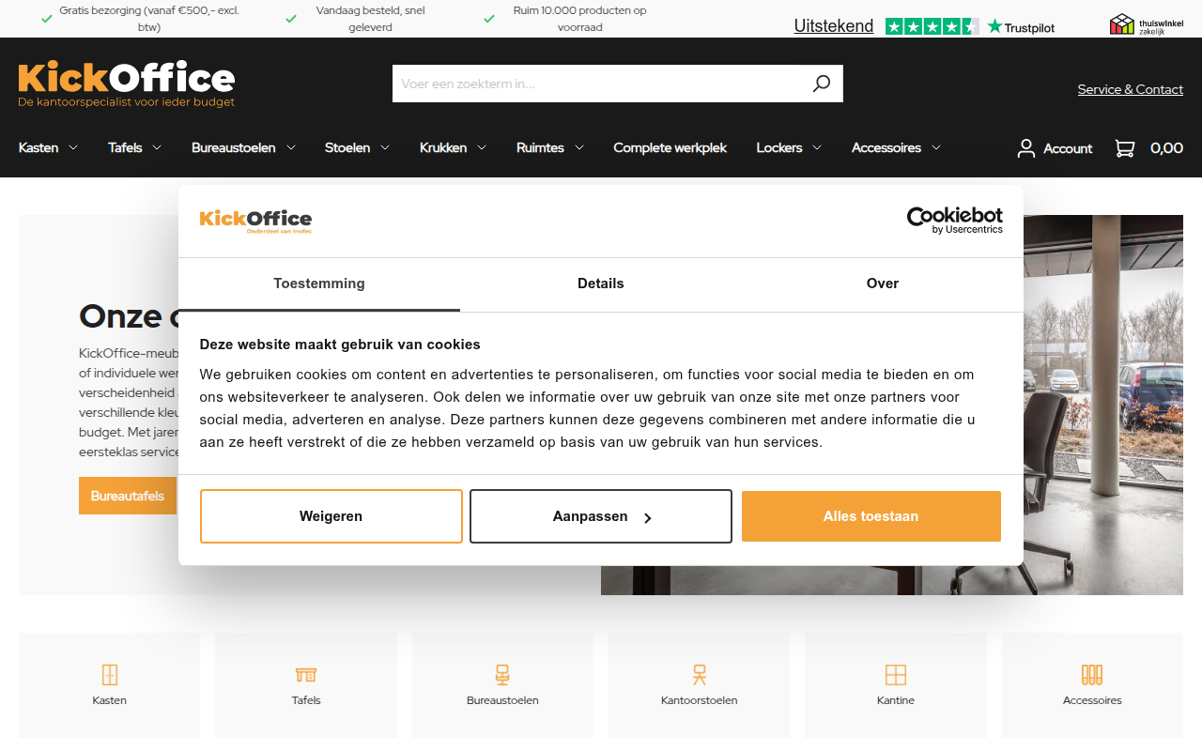Focus the search term input field
1202x751 pixels.
click(597, 84)
